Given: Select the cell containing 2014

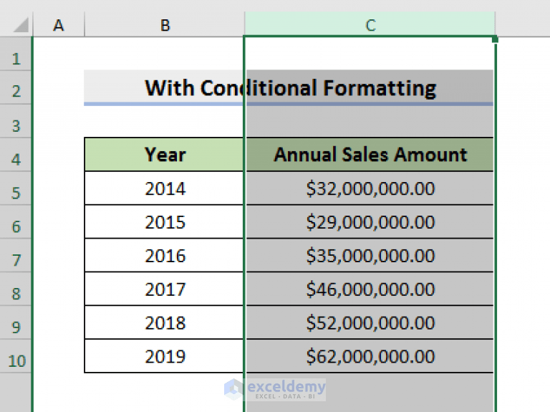Looking at the screenshot, I should [164, 188].
